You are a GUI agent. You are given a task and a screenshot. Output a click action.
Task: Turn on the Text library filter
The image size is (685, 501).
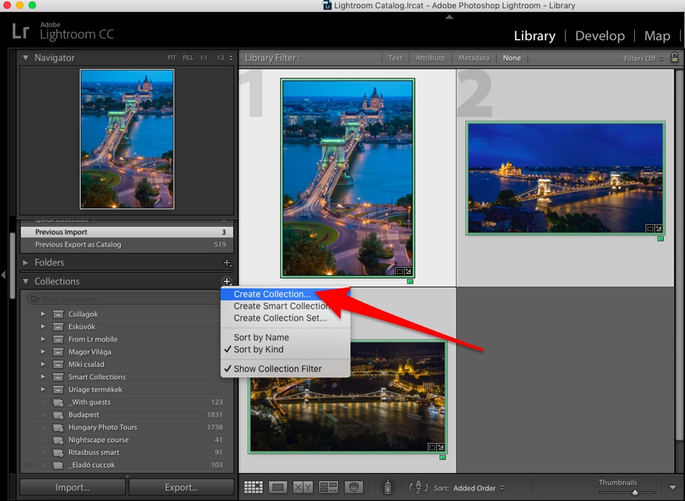pos(395,58)
